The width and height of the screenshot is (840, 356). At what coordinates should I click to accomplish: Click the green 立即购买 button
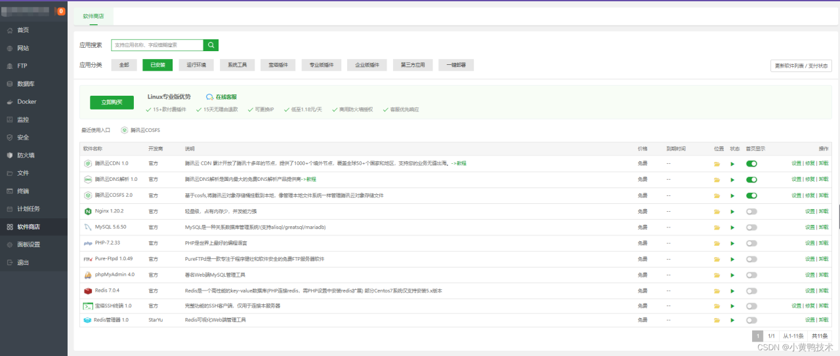112,102
